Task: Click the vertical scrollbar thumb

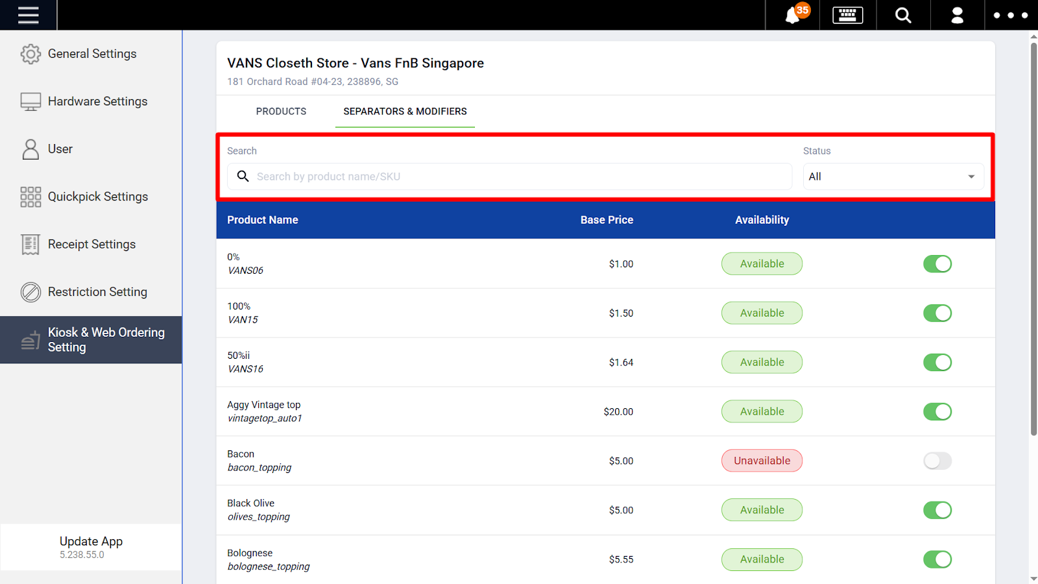Action: coord(1033,239)
